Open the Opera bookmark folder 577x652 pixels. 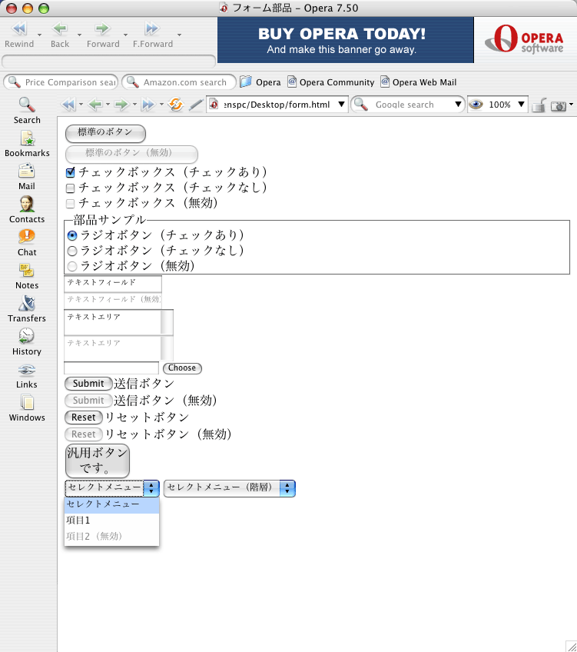(x=261, y=82)
